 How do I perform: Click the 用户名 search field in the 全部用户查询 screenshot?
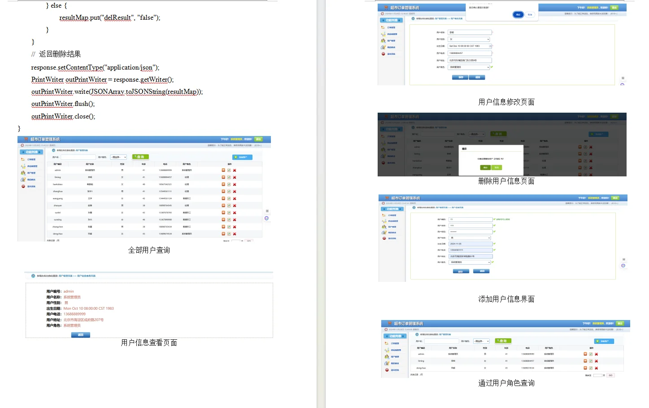[x=78, y=157]
